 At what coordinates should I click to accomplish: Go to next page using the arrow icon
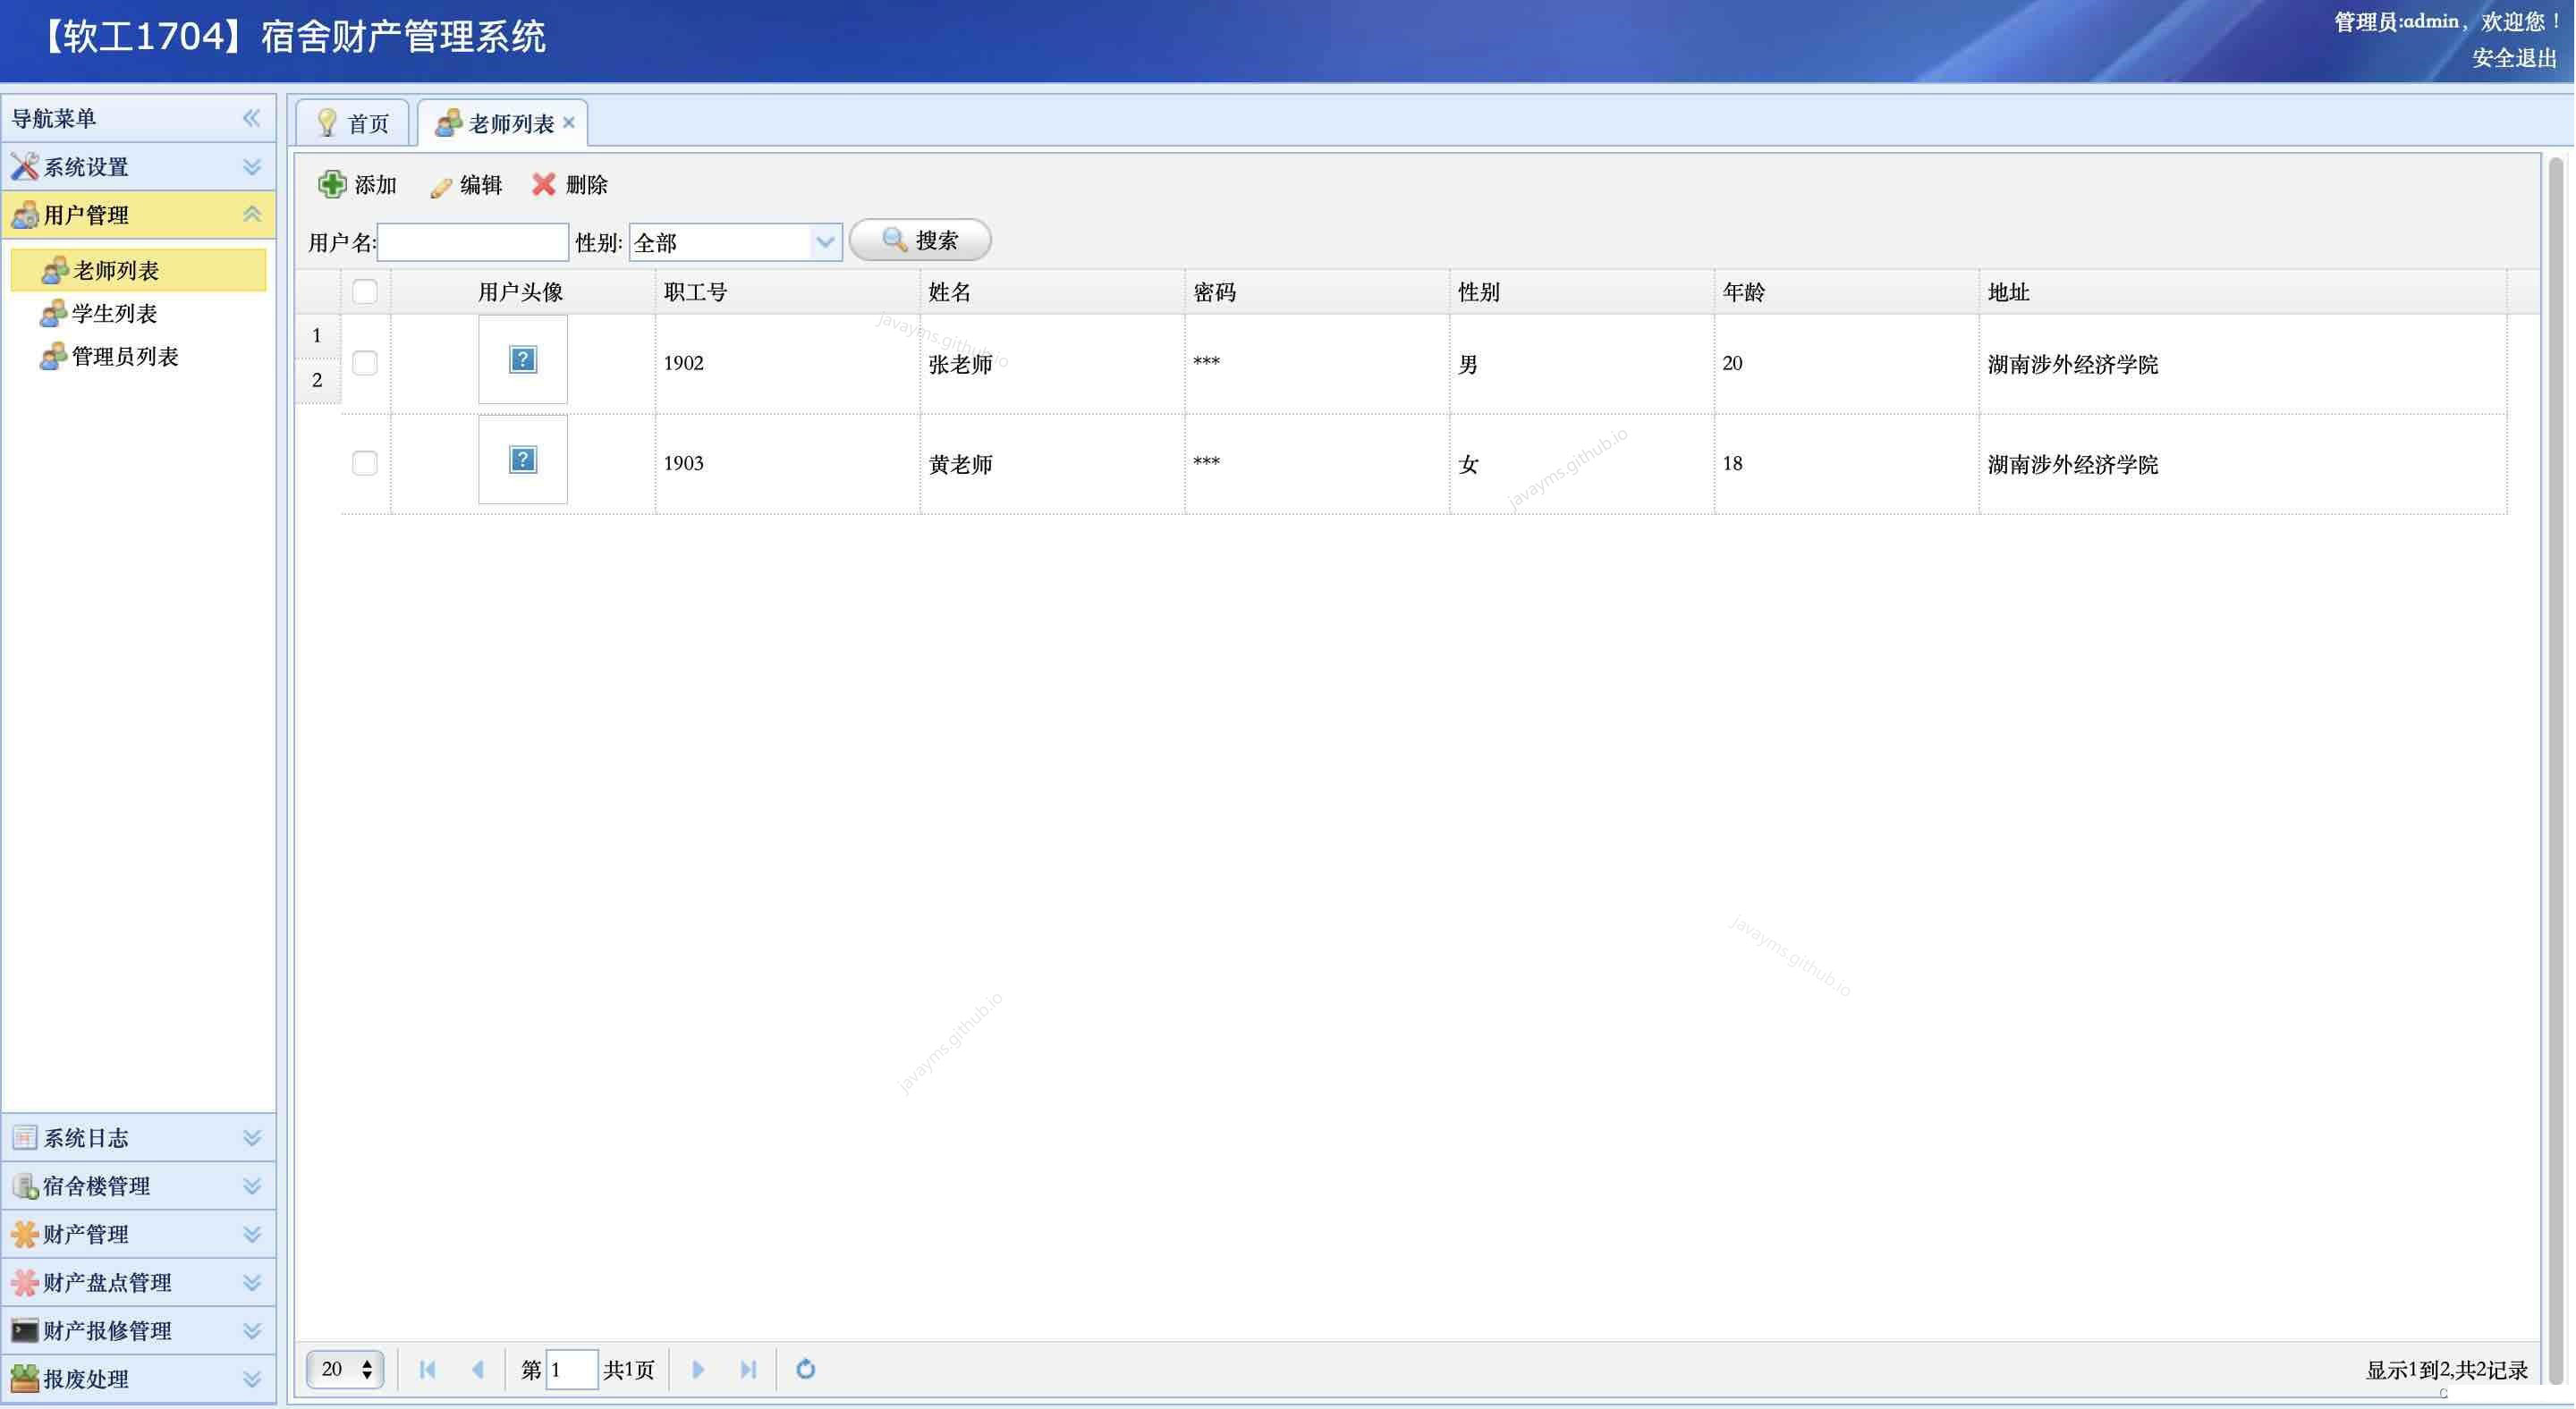coord(700,1369)
